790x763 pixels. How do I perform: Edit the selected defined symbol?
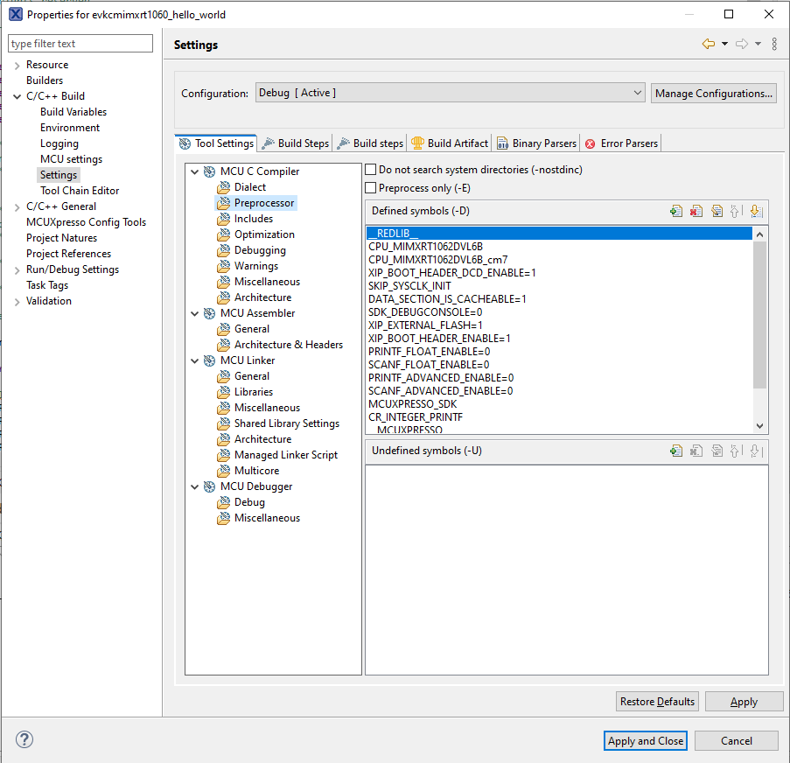pyautogui.click(x=716, y=211)
